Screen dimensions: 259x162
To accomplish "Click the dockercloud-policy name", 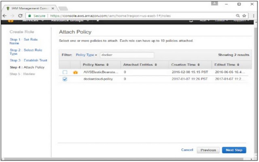I will 98,79.
